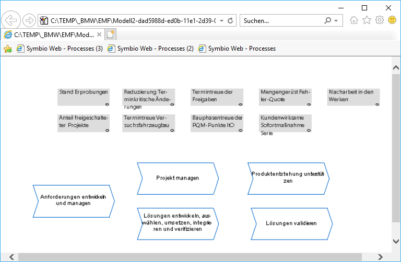The width and height of the screenshot is (401, 262).
Task: Click link icon on Termintreue der Freigaben
Action: point(240,104)
